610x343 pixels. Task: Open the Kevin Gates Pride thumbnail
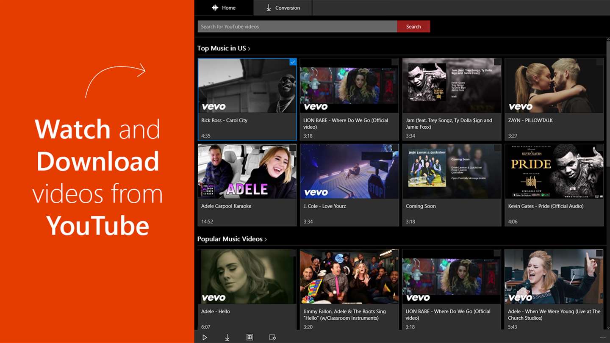(x=554, y=171)
